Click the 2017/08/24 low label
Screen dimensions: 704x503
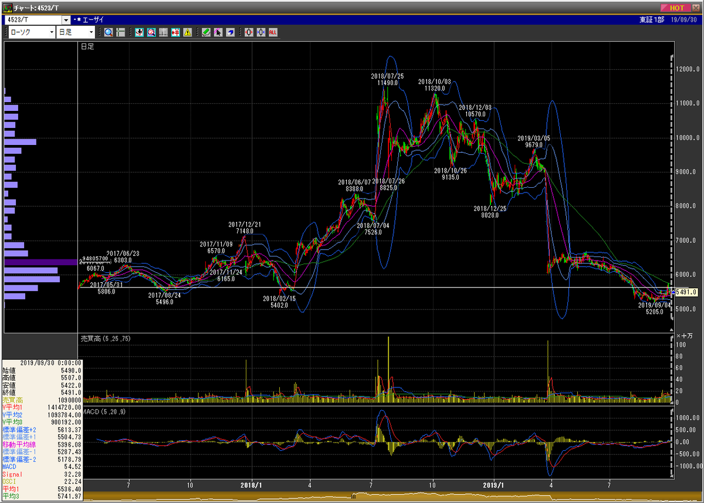[165, 298]
